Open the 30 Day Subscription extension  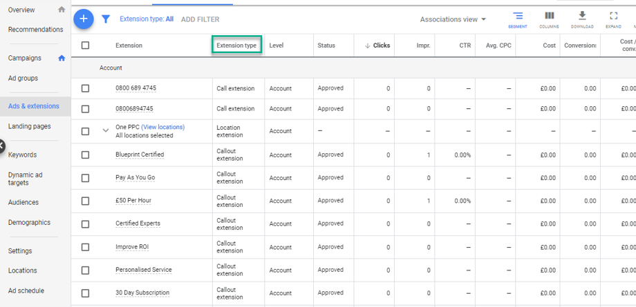(142, 293)
